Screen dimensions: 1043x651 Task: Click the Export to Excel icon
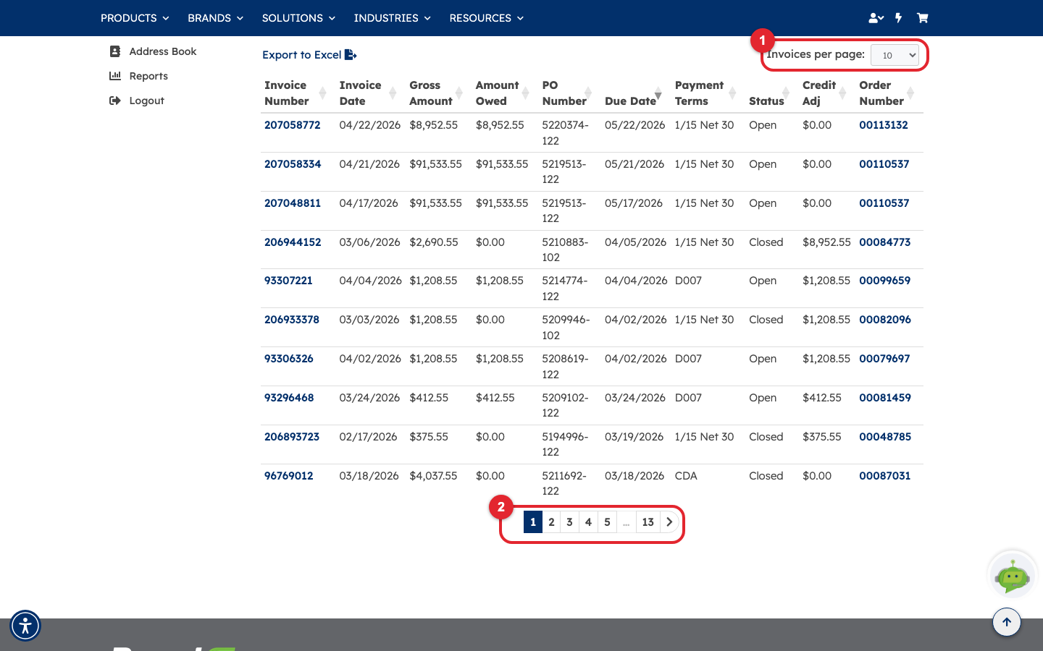[351, 55]
